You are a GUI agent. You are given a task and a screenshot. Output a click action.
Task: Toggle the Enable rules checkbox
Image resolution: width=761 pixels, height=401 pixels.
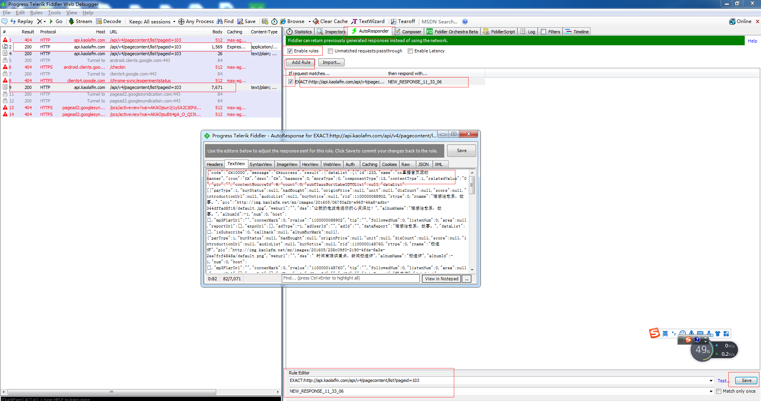point(290,51)
